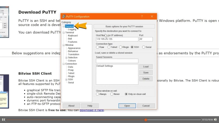Select Default Settings in saved sessions list
Screen dimensions: 219x123
click(x=105, y=66)
